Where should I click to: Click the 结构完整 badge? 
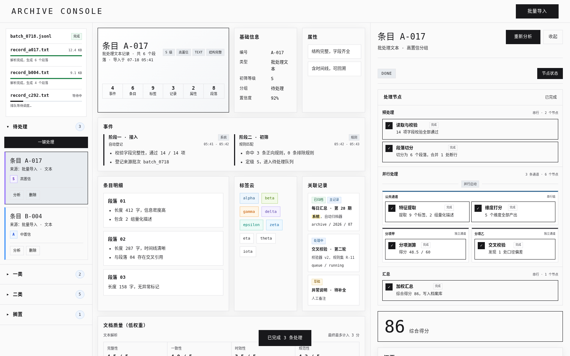point(215,52)
